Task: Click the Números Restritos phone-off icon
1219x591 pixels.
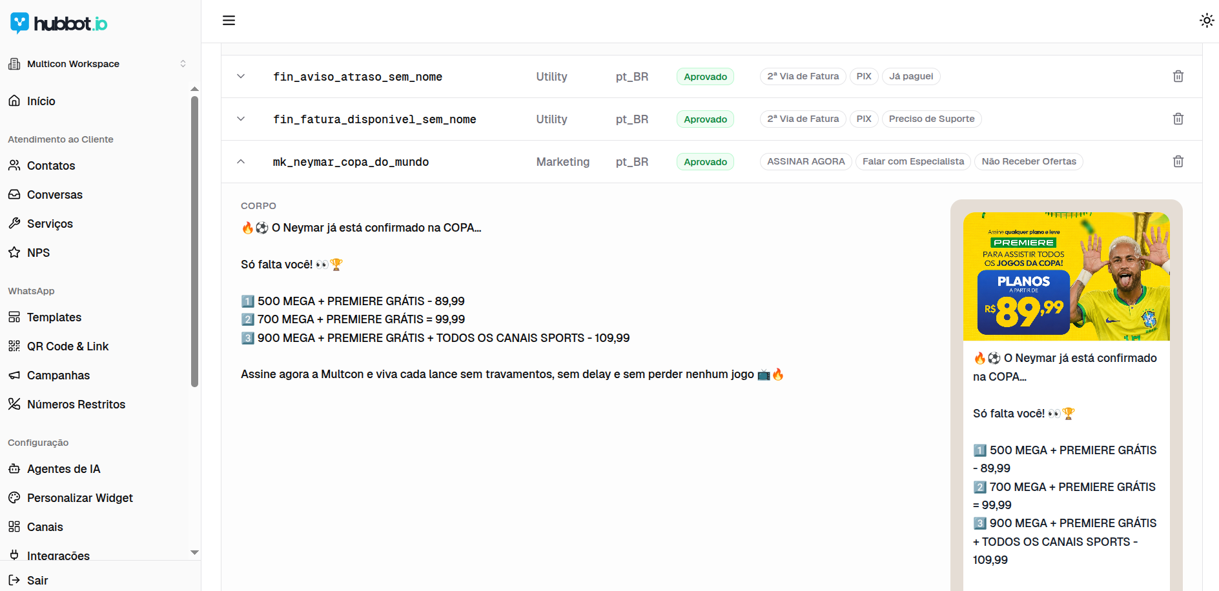Action: pyautogui.click(x=14, y=404)
